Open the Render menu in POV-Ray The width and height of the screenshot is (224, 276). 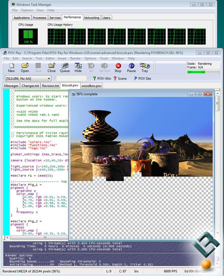click(x=75, y=58)
